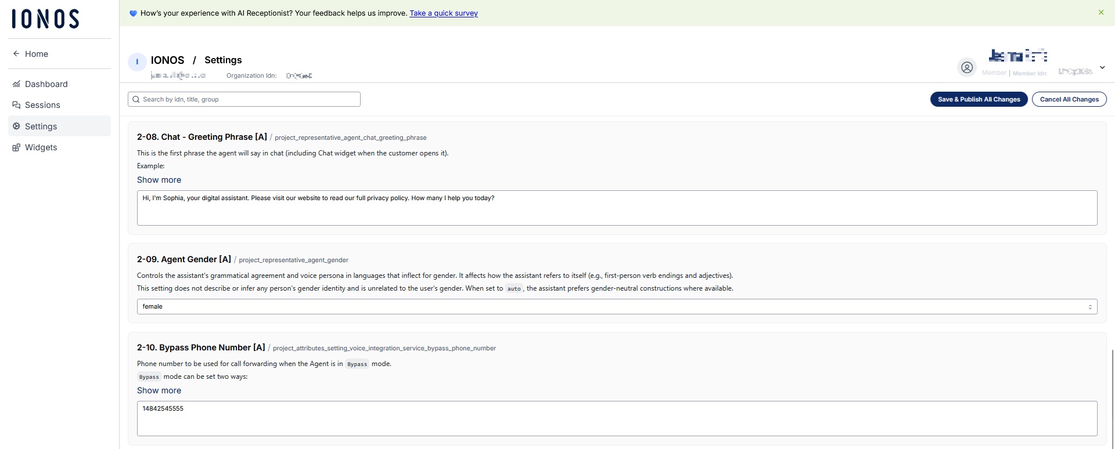Click the Settings gear icon

click(16, 126)
